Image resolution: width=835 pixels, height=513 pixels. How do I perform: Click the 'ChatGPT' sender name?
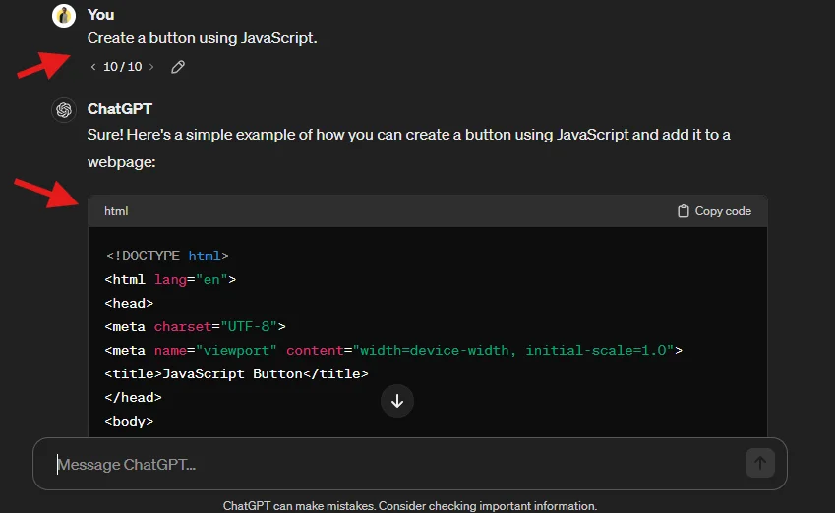pos(120,108)
